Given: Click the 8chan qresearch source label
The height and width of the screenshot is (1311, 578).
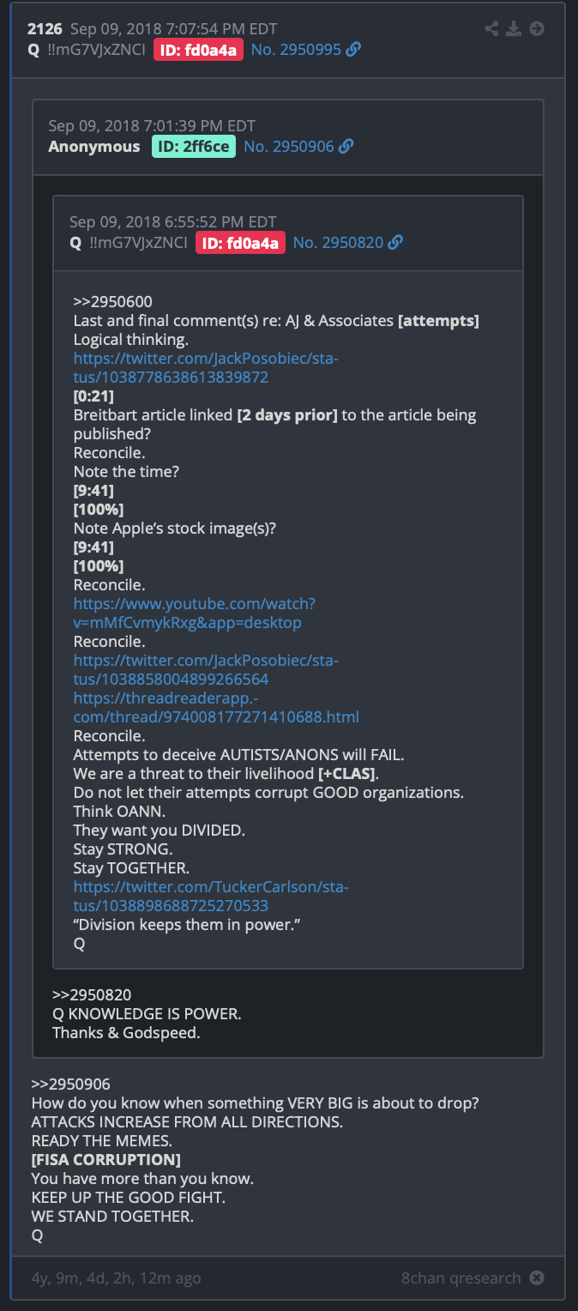Looking at the screenshot, I should 461,1278.
